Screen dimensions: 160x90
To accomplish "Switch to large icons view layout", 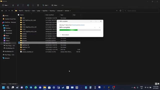I will point(158,84).
